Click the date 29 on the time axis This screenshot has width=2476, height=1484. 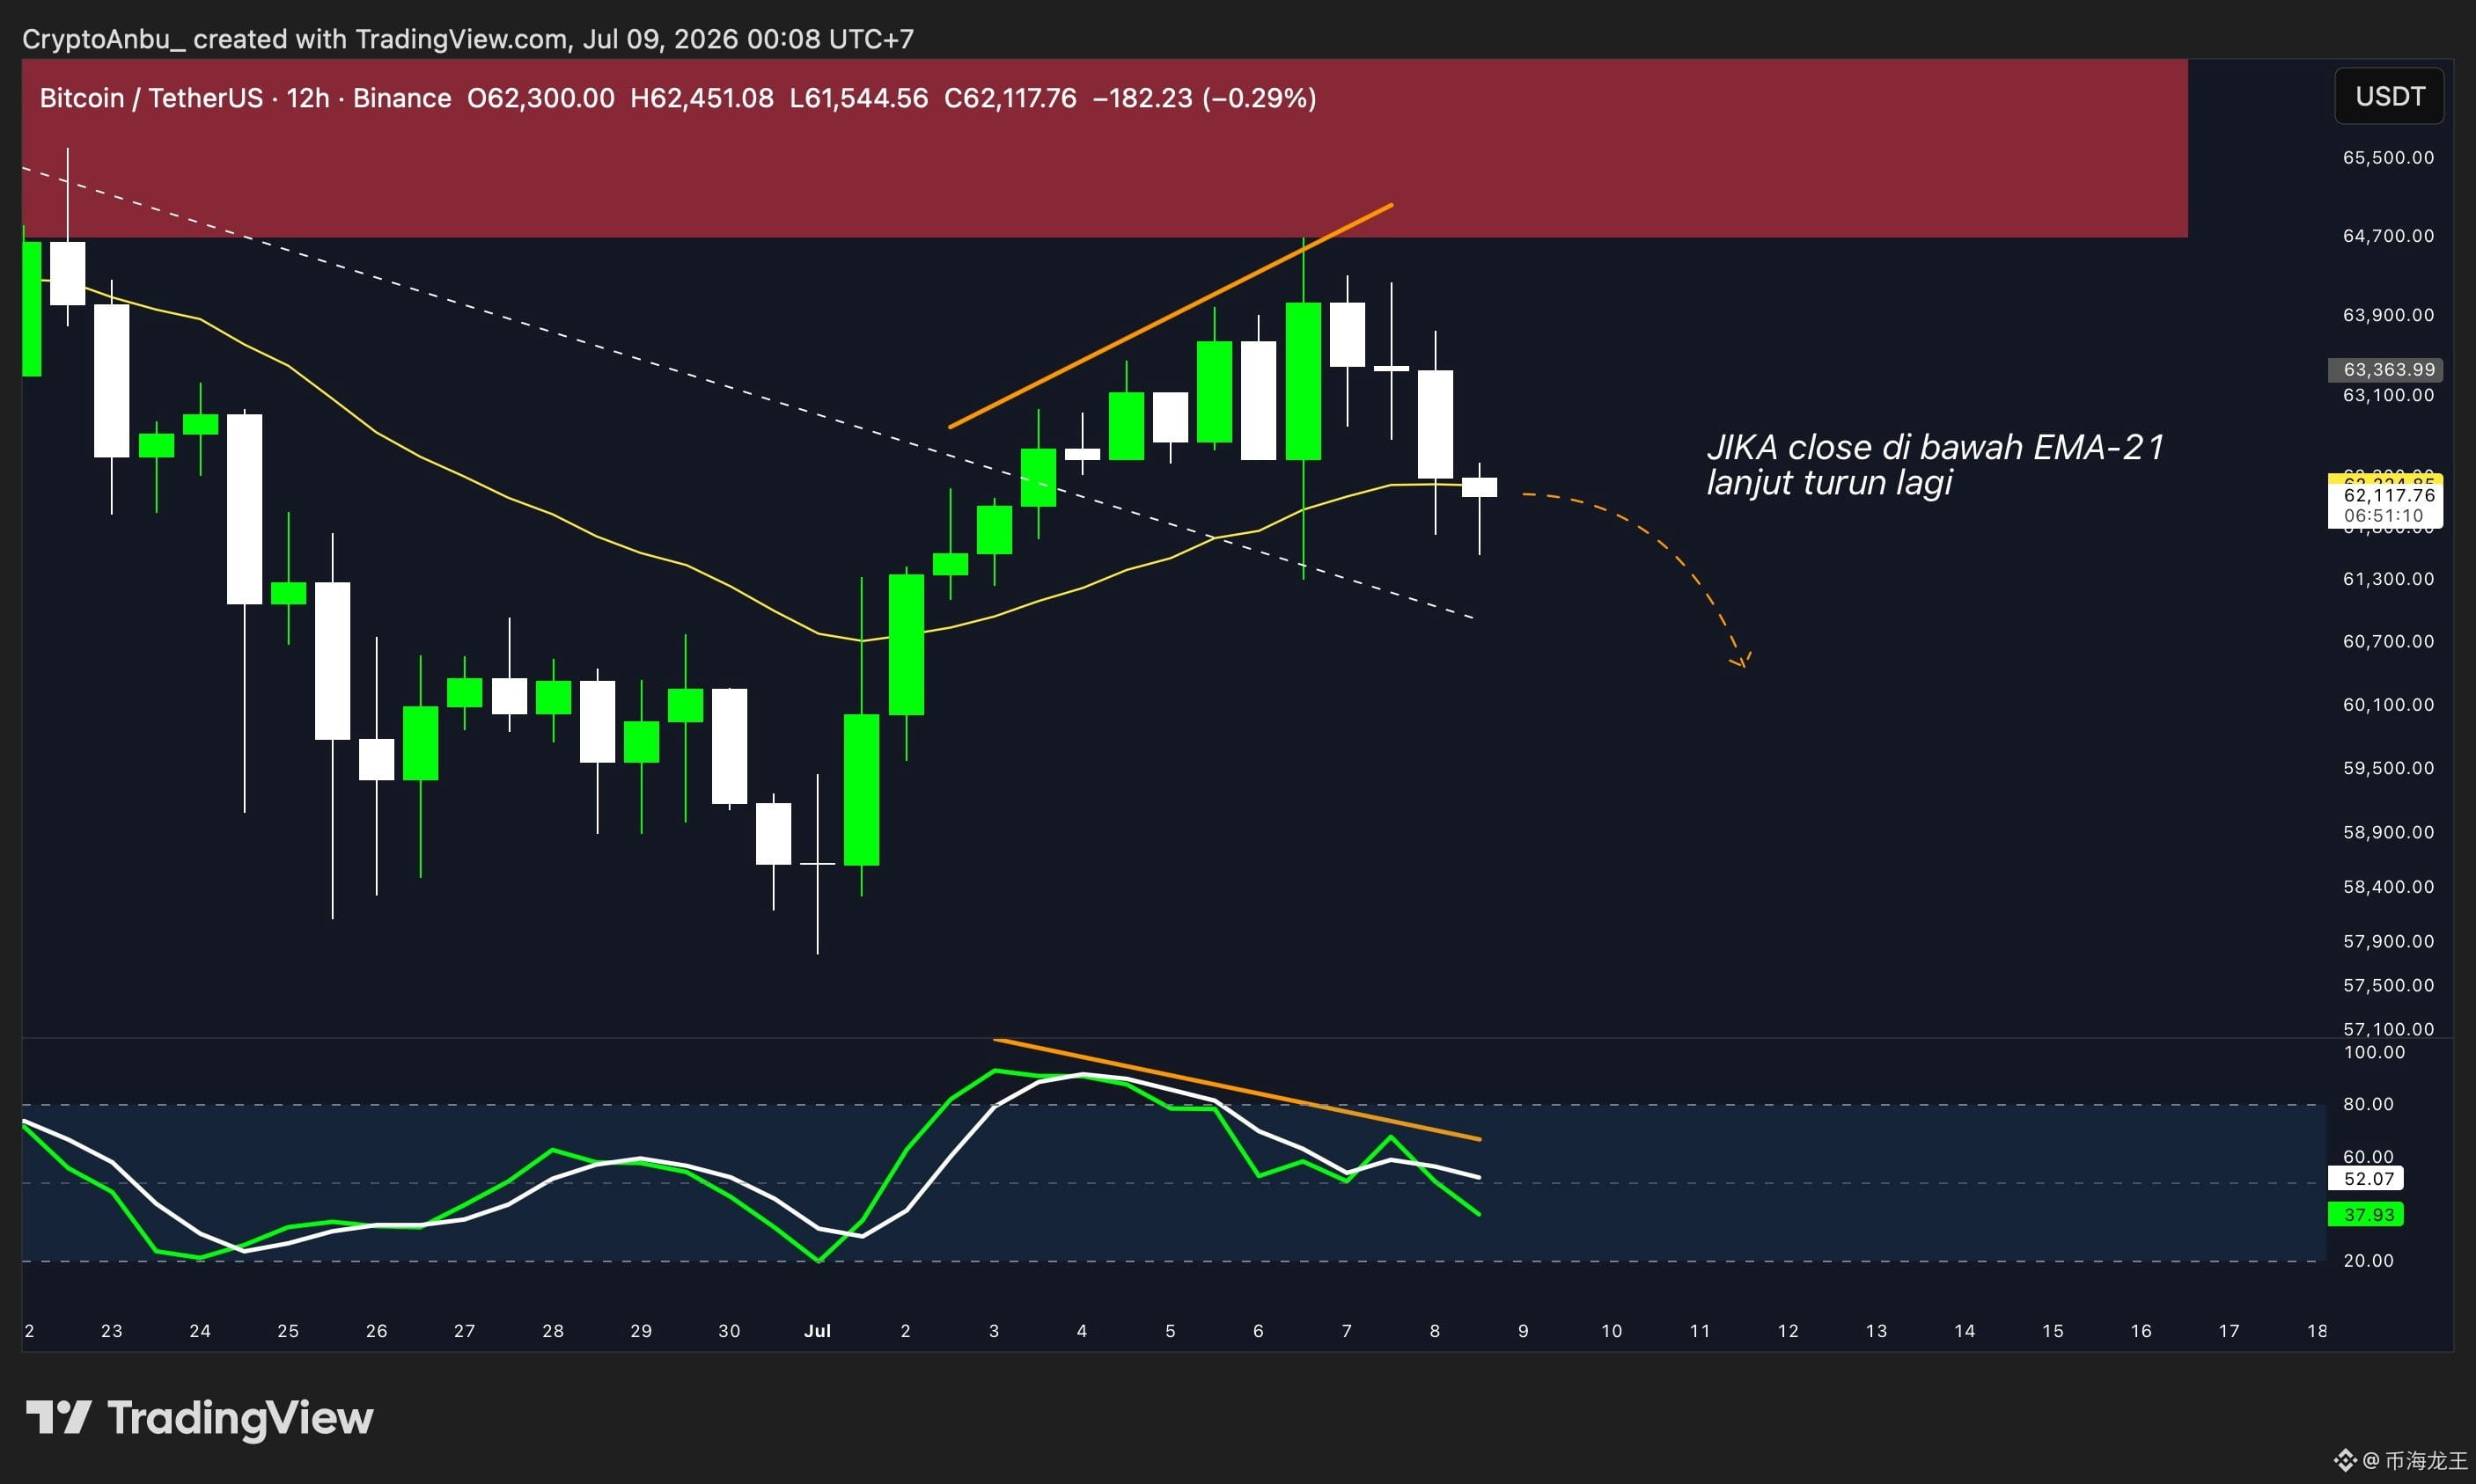(x=642, y=1331)
